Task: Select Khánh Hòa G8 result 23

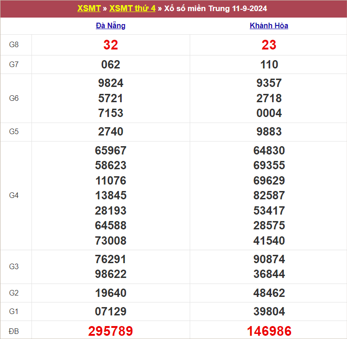Action: (269, 45)
